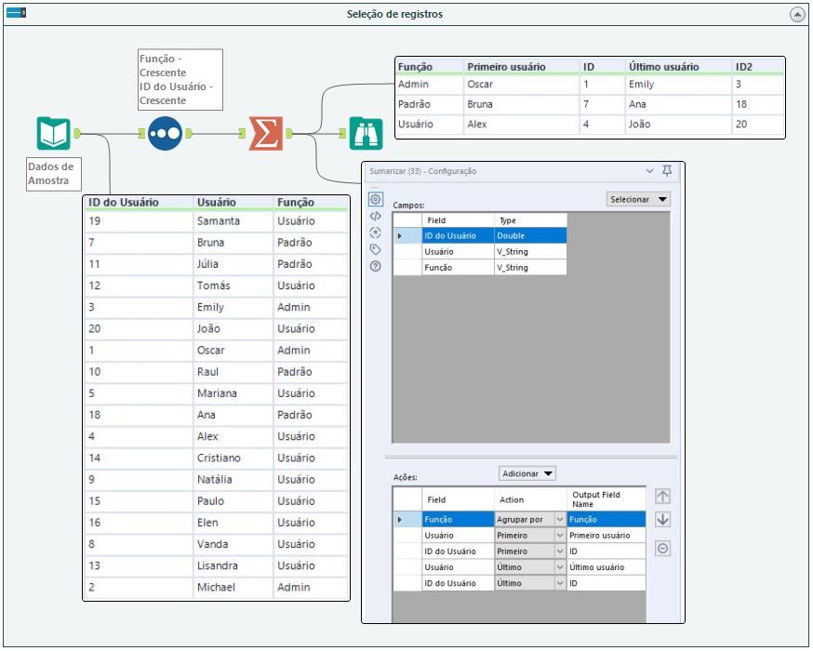Move selected action down
This screenshot has width=813, height=651.
[x=662, y=520]
